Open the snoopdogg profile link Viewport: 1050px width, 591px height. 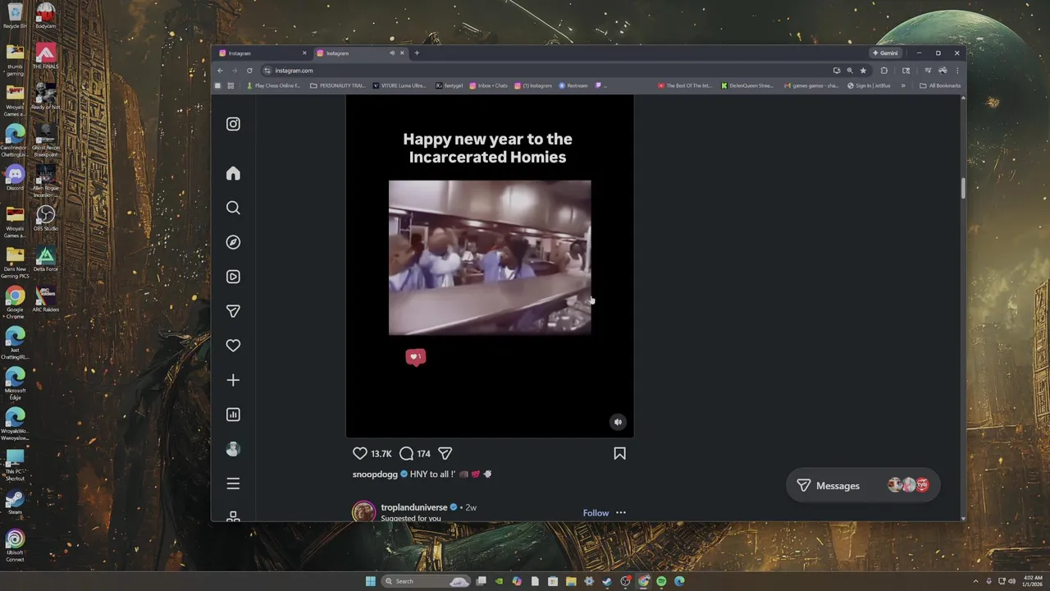(x=375, y=474)
